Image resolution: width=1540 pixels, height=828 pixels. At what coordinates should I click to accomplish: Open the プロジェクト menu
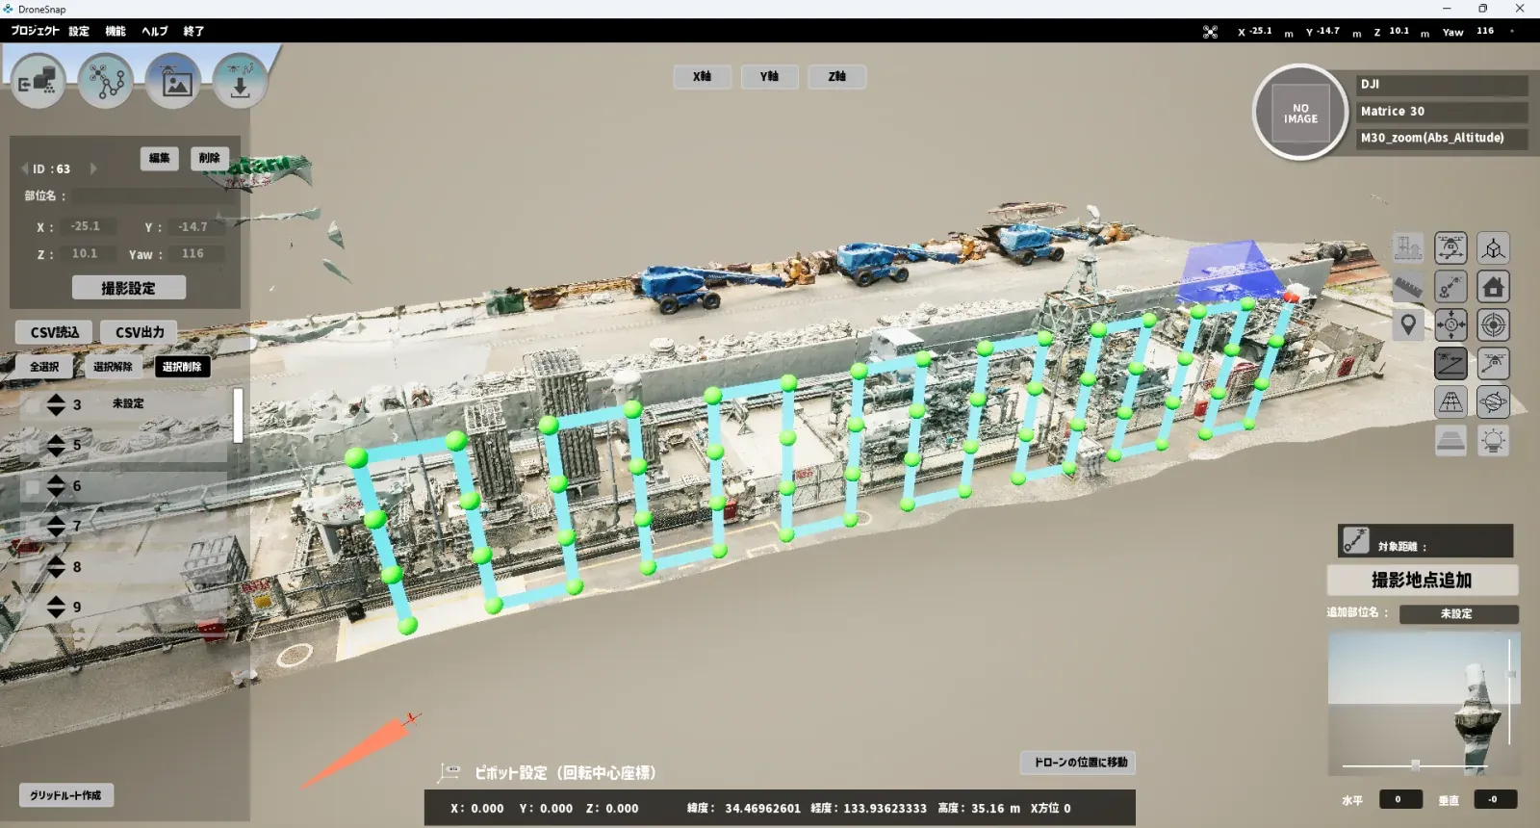pos(35,31)
